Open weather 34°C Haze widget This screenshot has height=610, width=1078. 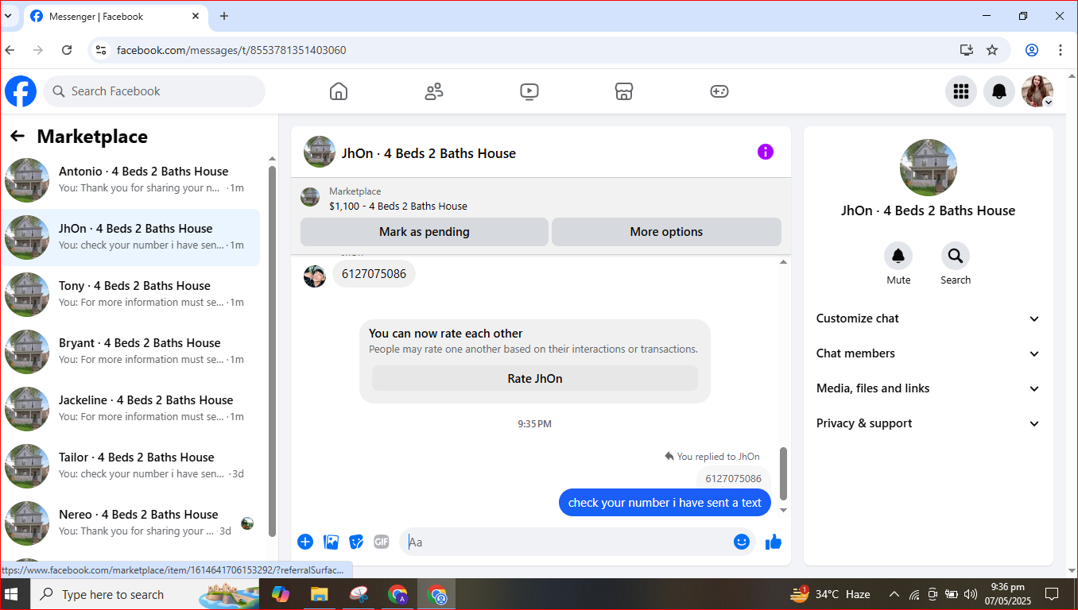click(x=830, y=594)
